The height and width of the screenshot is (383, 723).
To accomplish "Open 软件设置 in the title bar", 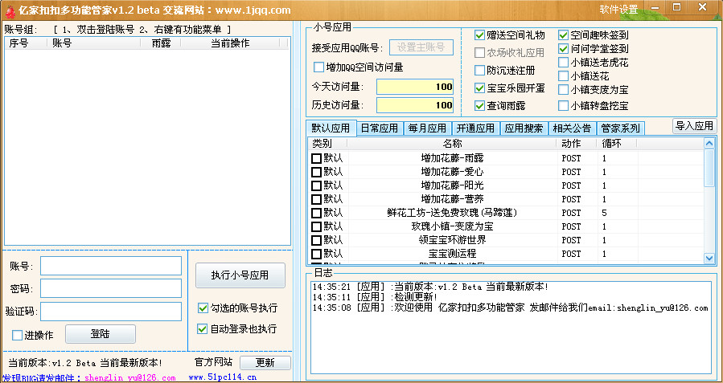I will click(x=618, y=9).
